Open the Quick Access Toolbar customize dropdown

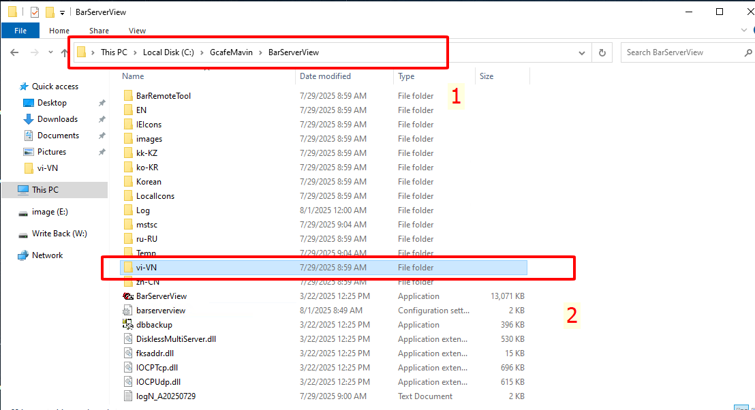coord(63,12)
